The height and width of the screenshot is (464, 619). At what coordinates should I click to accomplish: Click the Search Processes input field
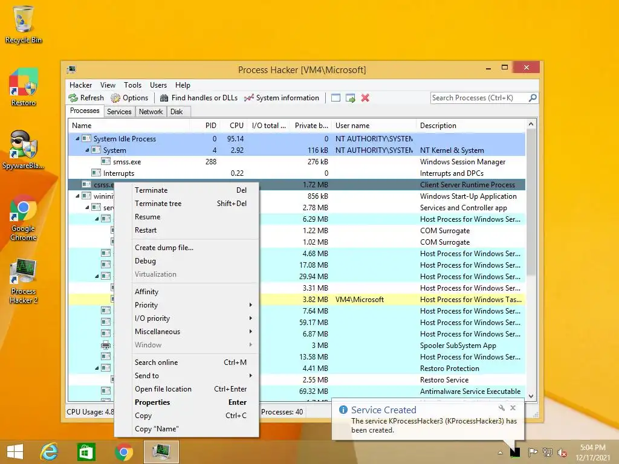(x=479, y=98)
